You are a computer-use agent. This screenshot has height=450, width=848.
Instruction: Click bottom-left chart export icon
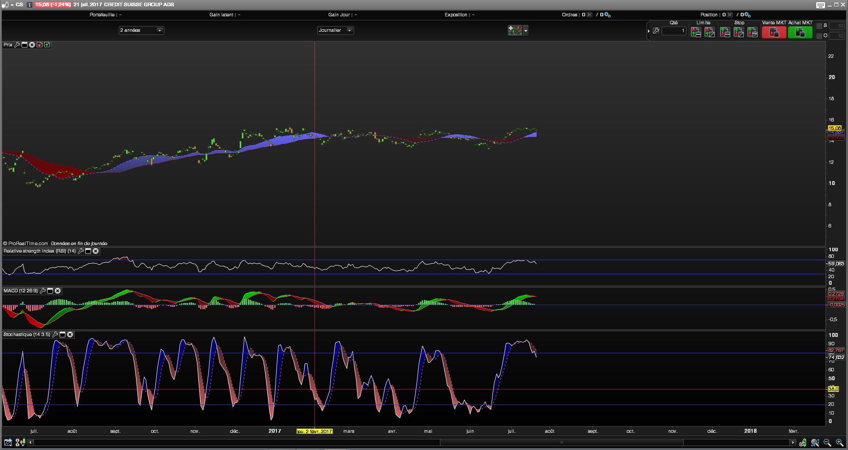(x=8, y=442)
